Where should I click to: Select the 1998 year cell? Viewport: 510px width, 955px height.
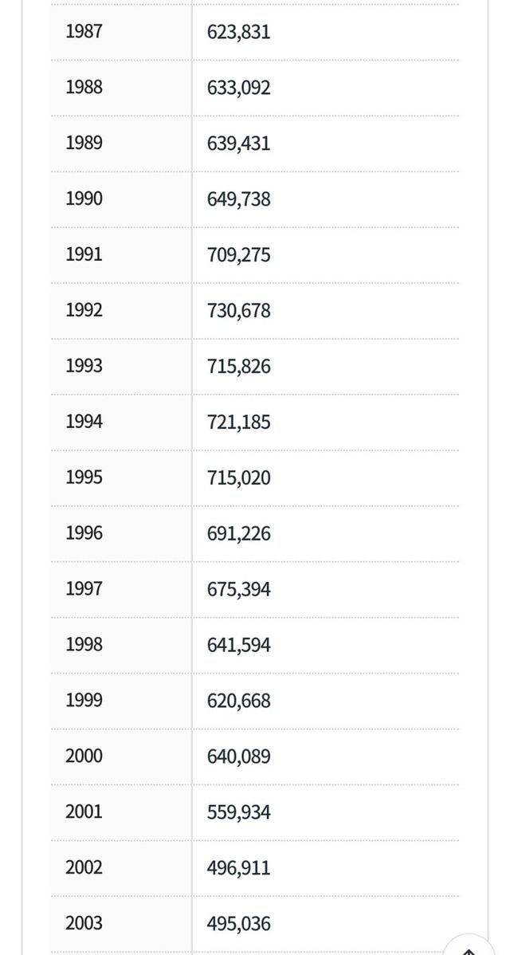(84, 645)
